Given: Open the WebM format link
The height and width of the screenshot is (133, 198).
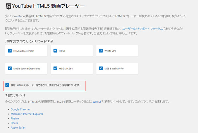Looking at the screenshot, I should pos(97,102).
